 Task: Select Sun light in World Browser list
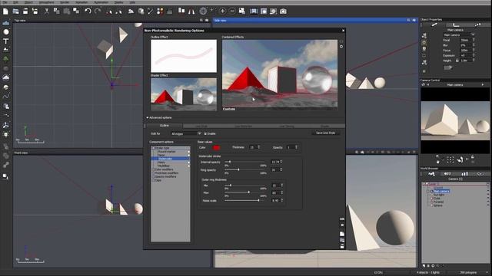[x=439, y=195]
